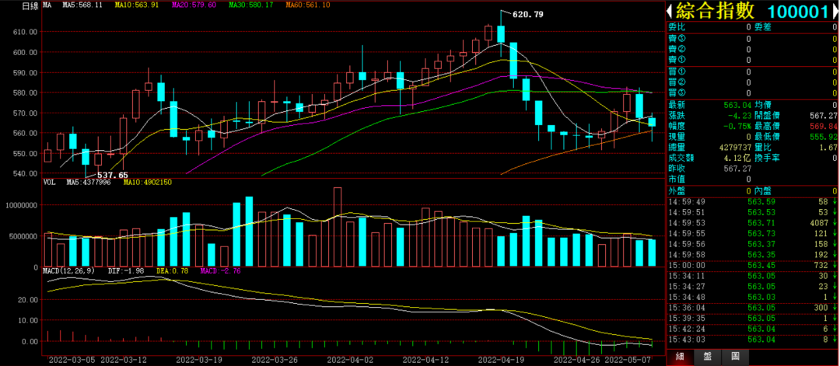Go to the next stock with right arrow
Screen dimensions: 840x366
coord(835,11)
